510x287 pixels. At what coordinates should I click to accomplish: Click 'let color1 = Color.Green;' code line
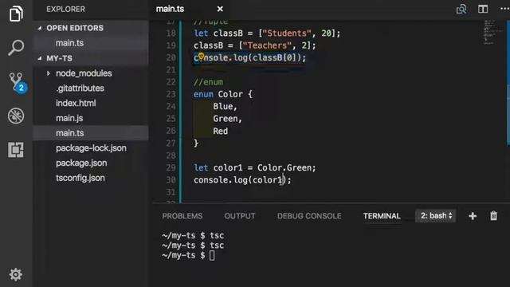click(x=255, y=167)
